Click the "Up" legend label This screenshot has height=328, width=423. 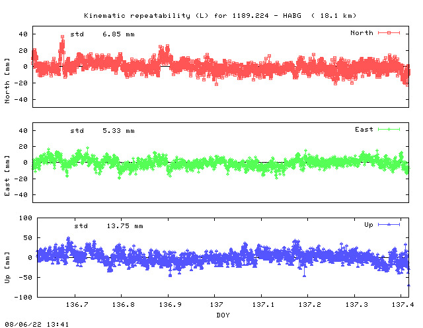(x=369, y=225)
